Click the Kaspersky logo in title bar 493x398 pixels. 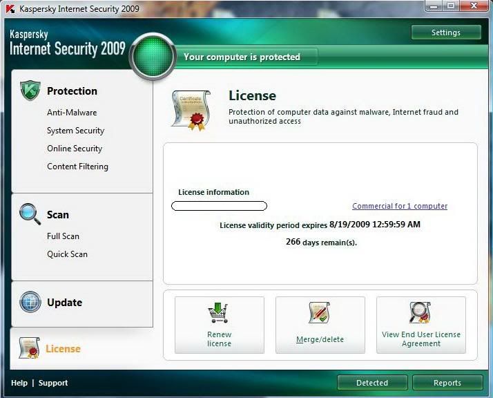coord(10,9)
